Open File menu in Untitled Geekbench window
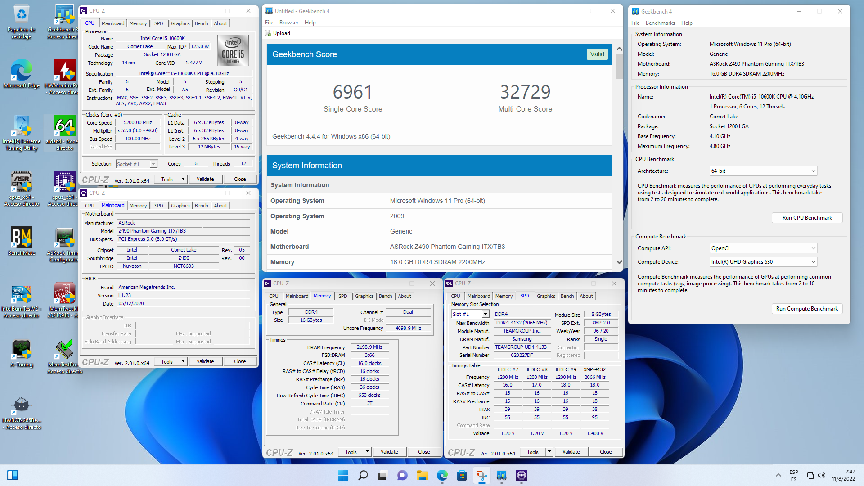 coord(269,22)
